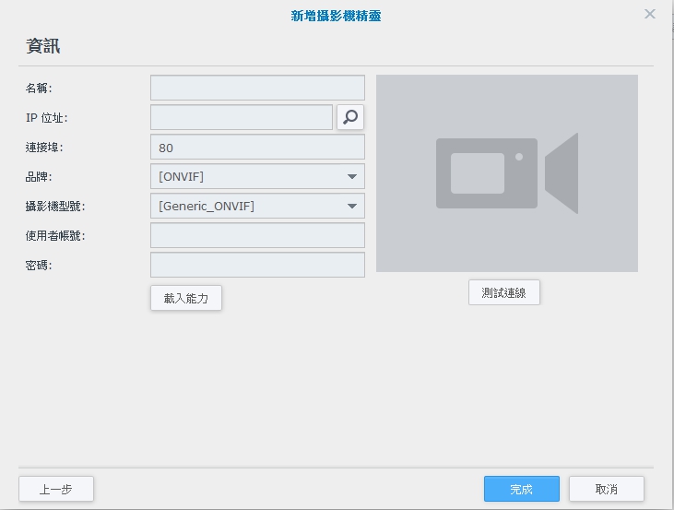Click the 名稱 name input field
The image size is (674, 510).
pyautogui.click(x=257, y=88)
